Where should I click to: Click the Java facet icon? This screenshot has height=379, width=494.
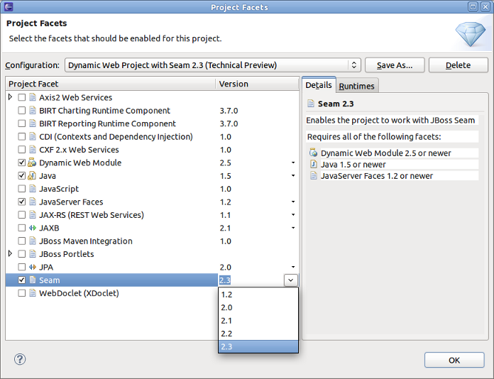[x=33, y=176]
